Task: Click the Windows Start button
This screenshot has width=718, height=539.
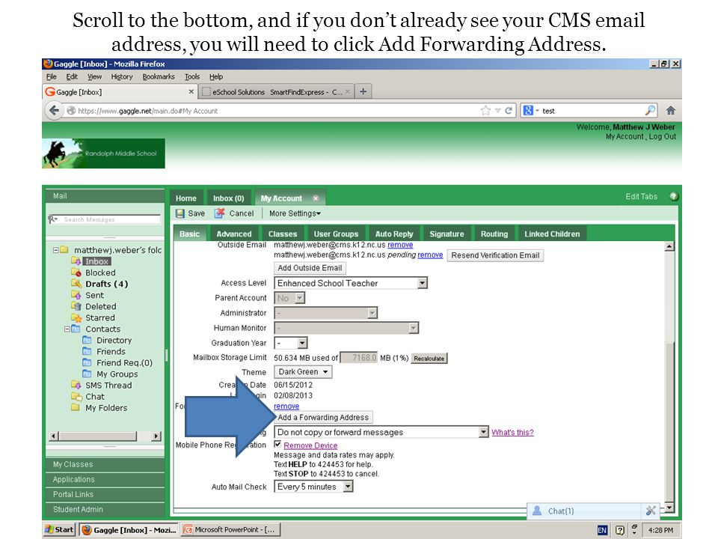Action: (x=59, y=529)
